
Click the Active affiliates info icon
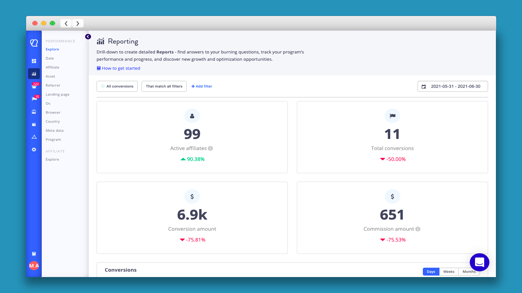coord(210,148)
